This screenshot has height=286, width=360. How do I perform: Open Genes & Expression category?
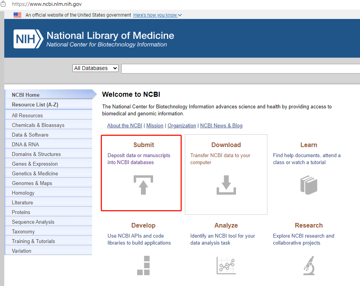click(49, 164)
